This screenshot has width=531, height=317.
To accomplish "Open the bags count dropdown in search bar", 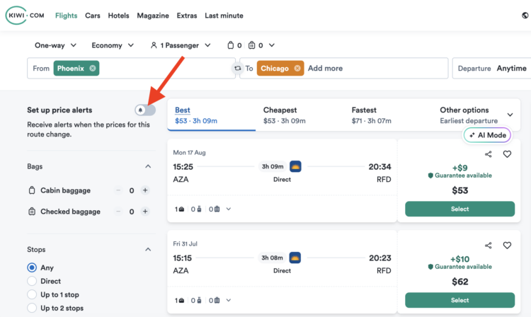I will (x=251, y=45).
